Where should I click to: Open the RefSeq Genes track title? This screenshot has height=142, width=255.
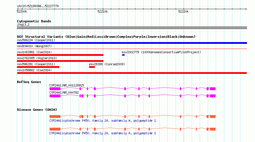coord(29,82)
